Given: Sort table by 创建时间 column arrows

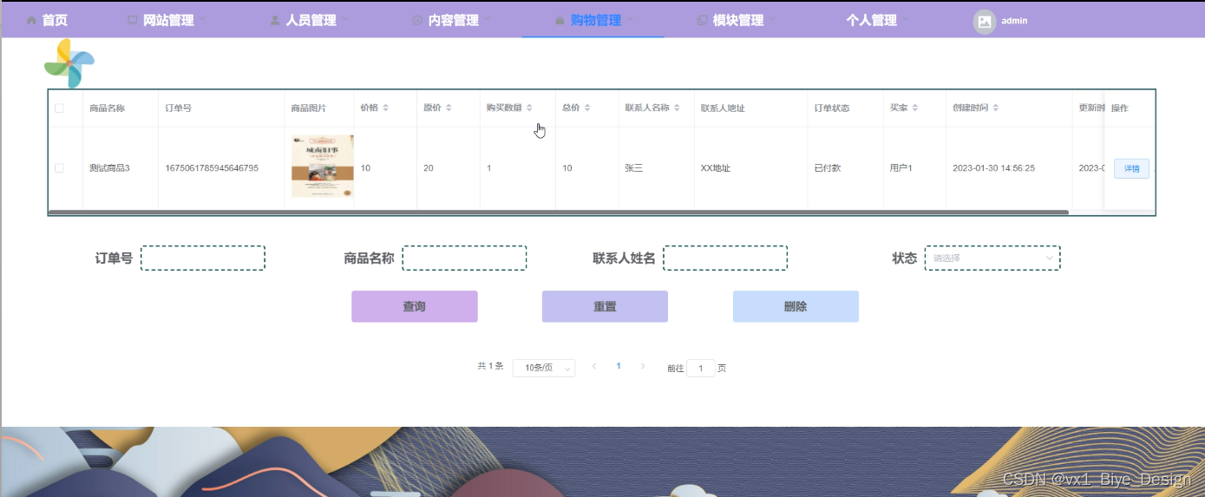Looking at the screenshot, I should pyautogui.click(x=996, y=108).
